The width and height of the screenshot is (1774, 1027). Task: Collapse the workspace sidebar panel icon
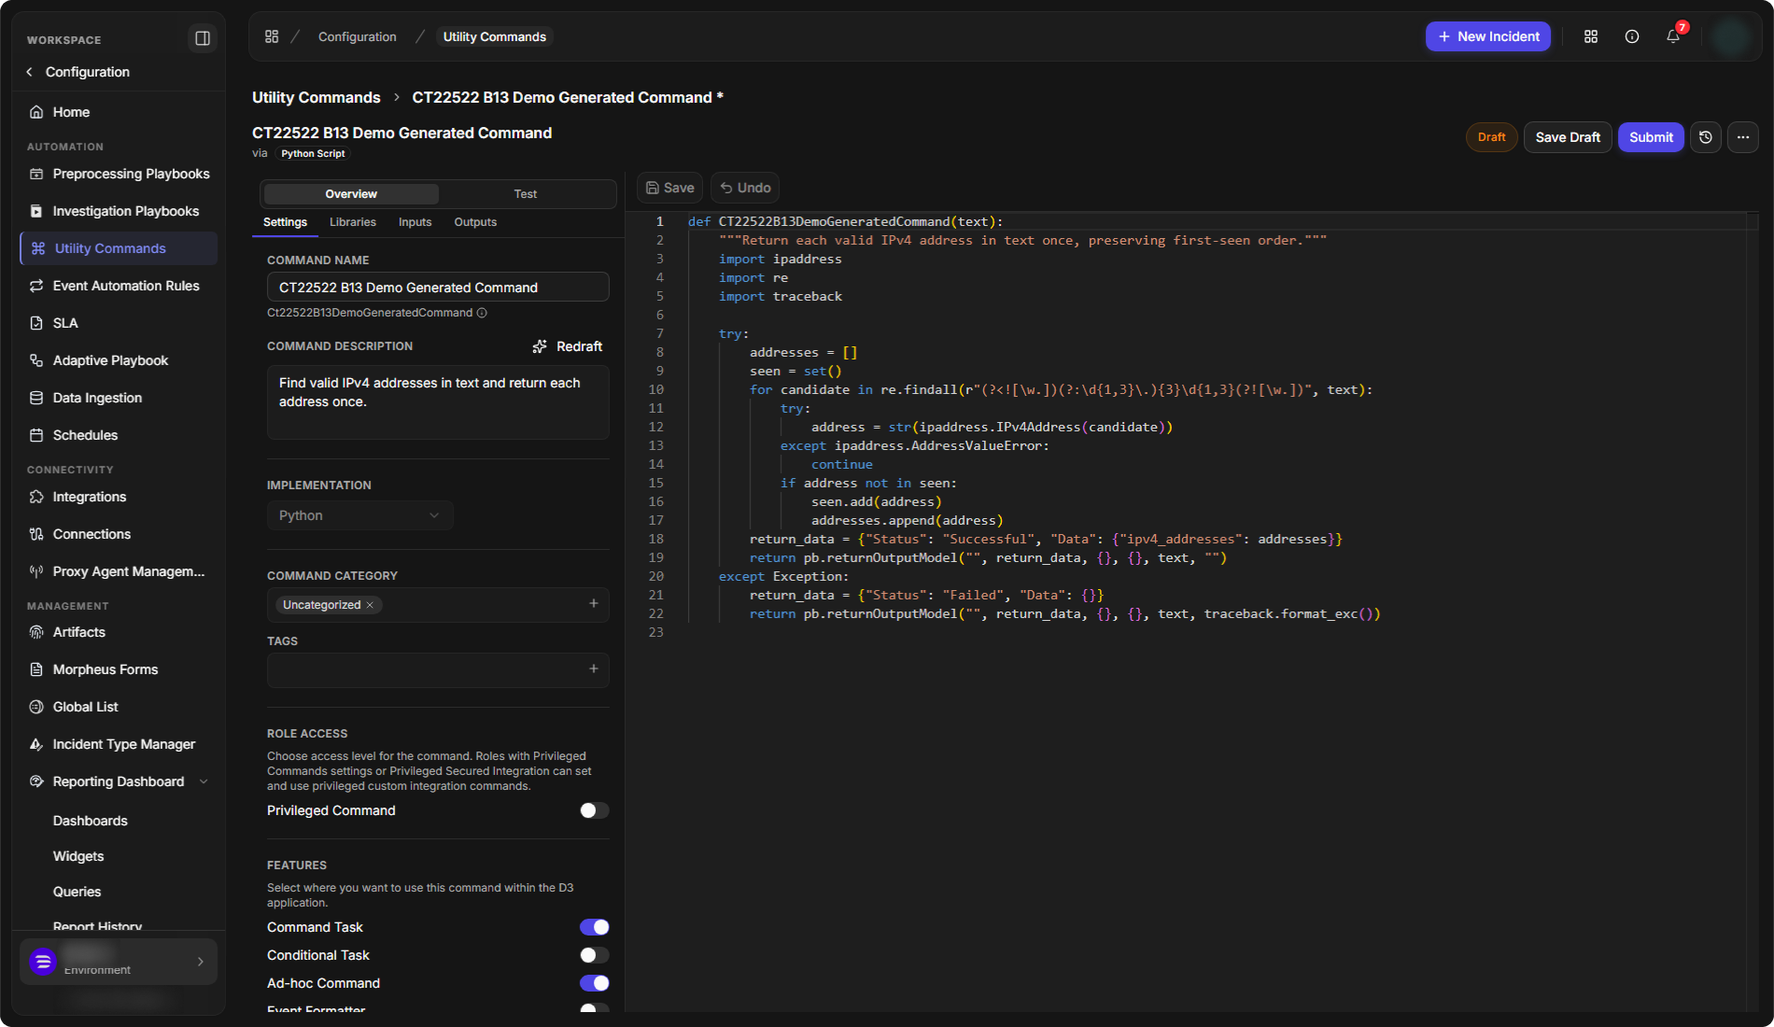pos(203,38)
